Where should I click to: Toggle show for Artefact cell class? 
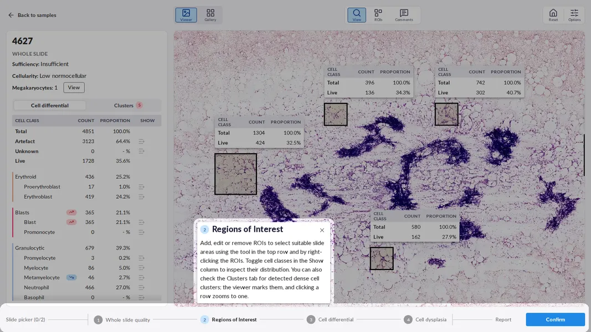coord(141,142)
